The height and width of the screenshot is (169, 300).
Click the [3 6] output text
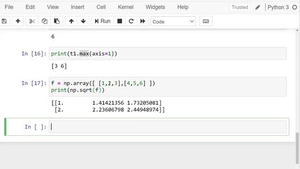click(59, 66)
